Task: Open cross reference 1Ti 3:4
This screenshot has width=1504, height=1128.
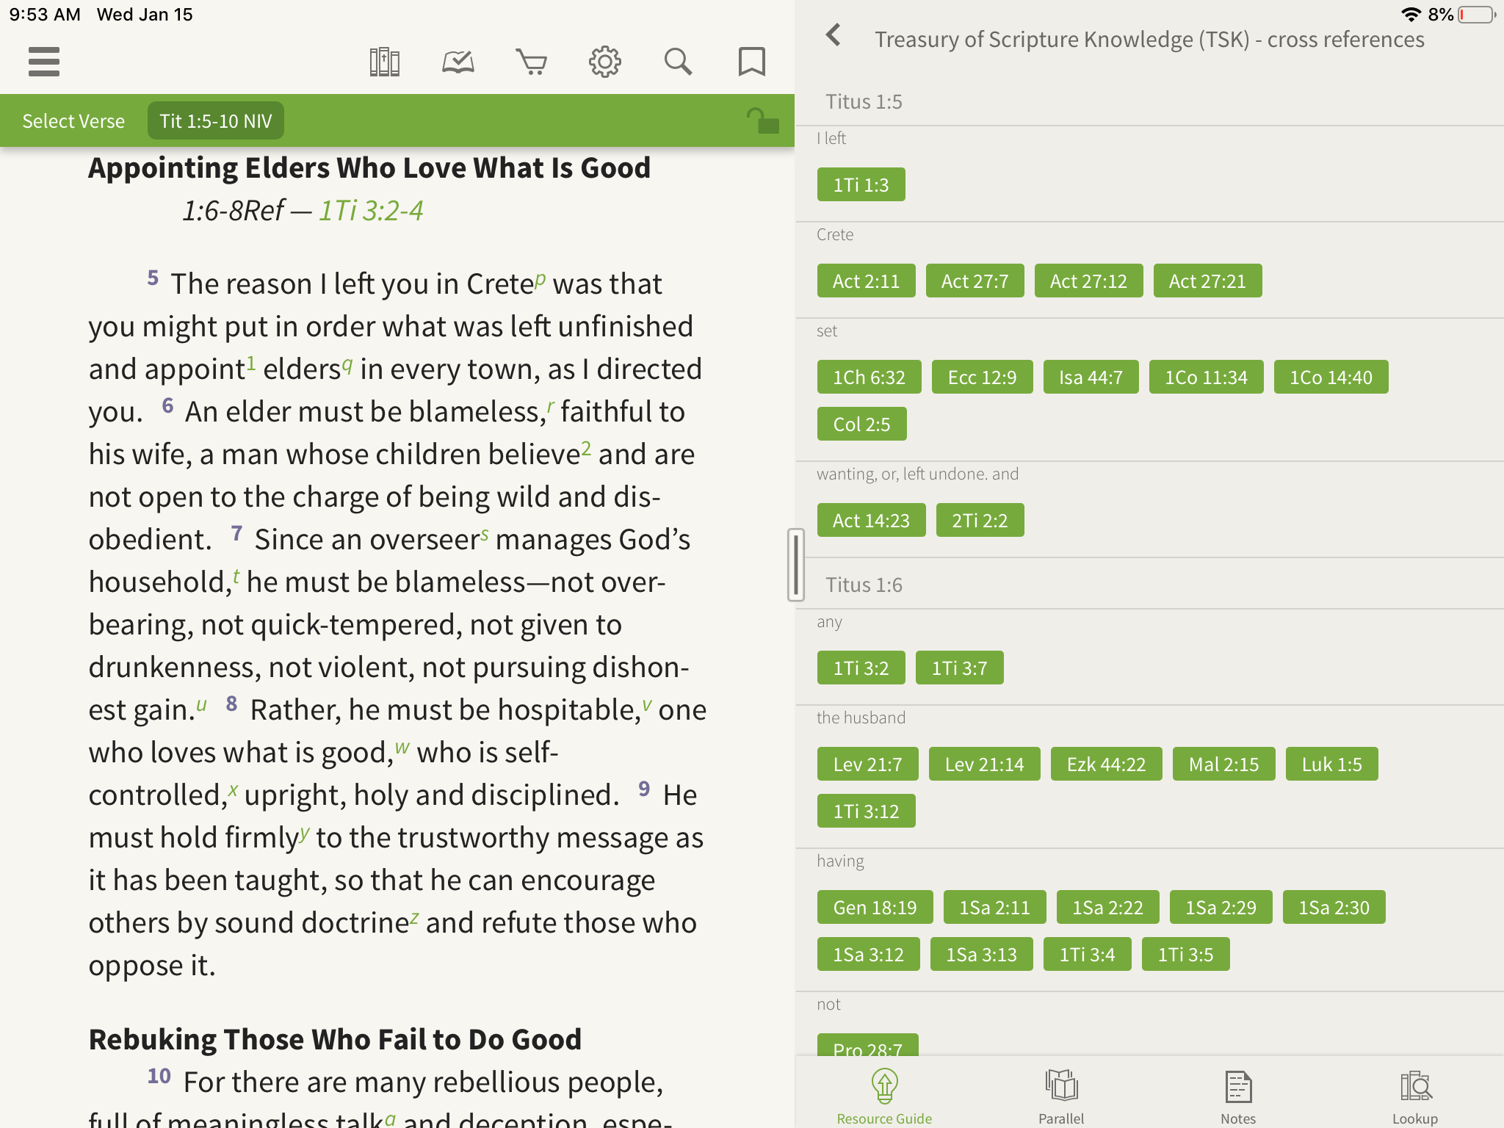Action: 1087,954
